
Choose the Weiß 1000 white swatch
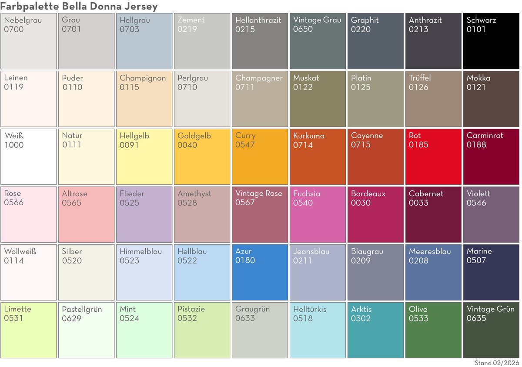(29, 157)
